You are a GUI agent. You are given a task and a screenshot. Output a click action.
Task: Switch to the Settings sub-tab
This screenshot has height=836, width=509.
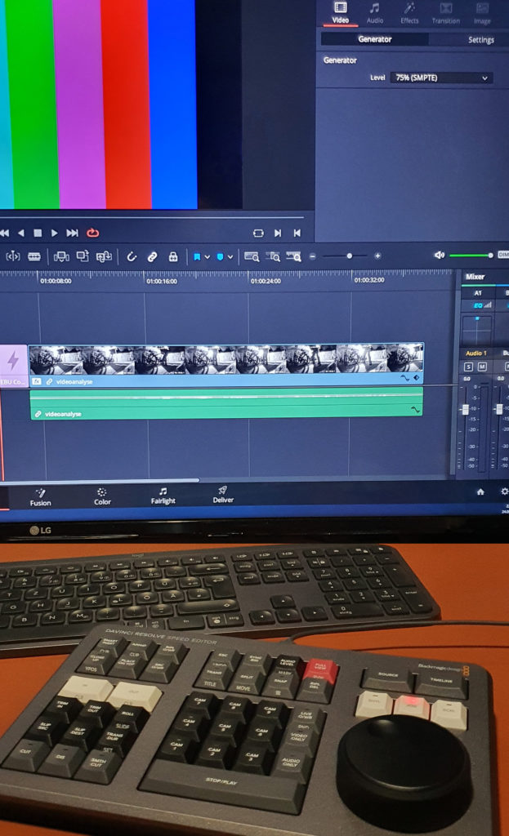click(x=480, y=39)
